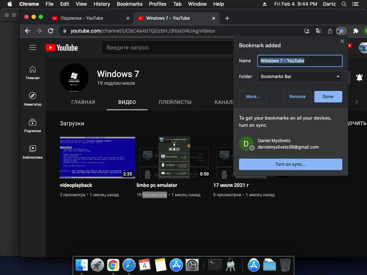Open System Preferences from the Dock
This screenshot has width=367, height=275.
(192, 265)
